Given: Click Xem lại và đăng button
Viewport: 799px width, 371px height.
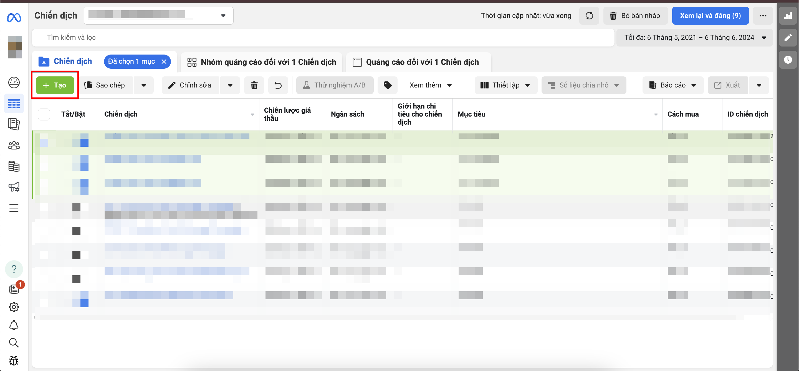Looking at the screenshot, I should tap(710, 16).
